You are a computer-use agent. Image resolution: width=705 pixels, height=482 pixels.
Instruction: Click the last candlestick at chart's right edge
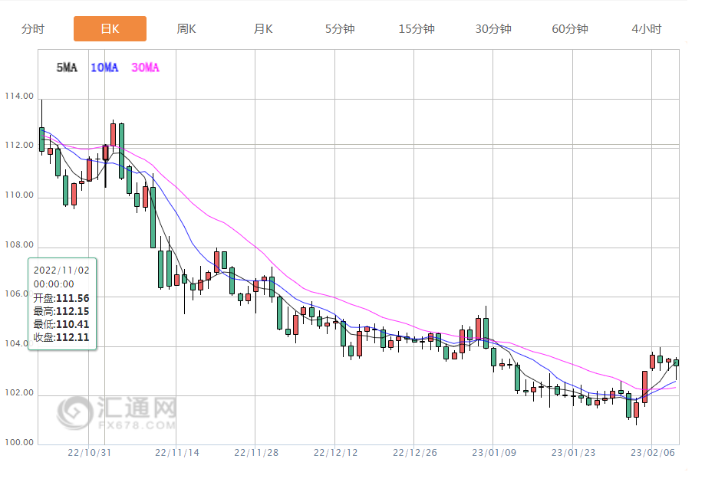677,362
